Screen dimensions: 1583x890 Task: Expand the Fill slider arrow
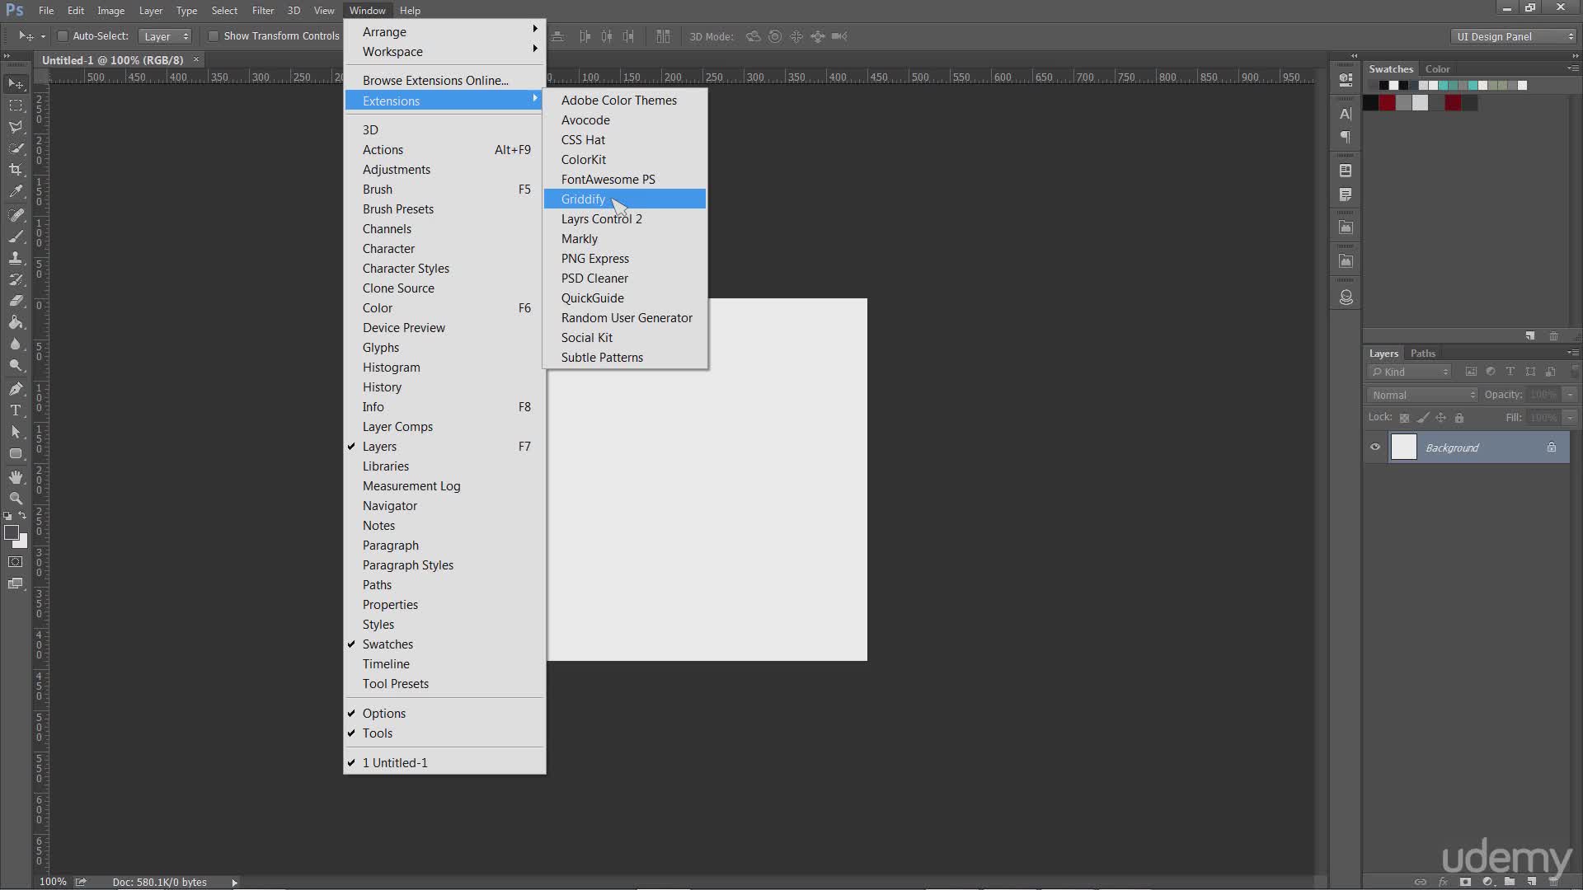[x=1570, y=418]
